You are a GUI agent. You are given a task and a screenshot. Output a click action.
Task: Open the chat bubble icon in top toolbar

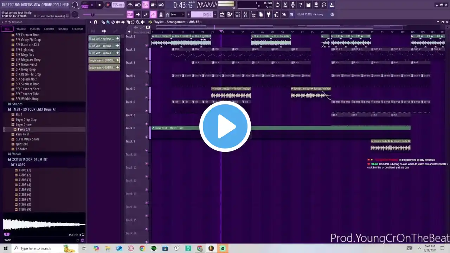324,5
